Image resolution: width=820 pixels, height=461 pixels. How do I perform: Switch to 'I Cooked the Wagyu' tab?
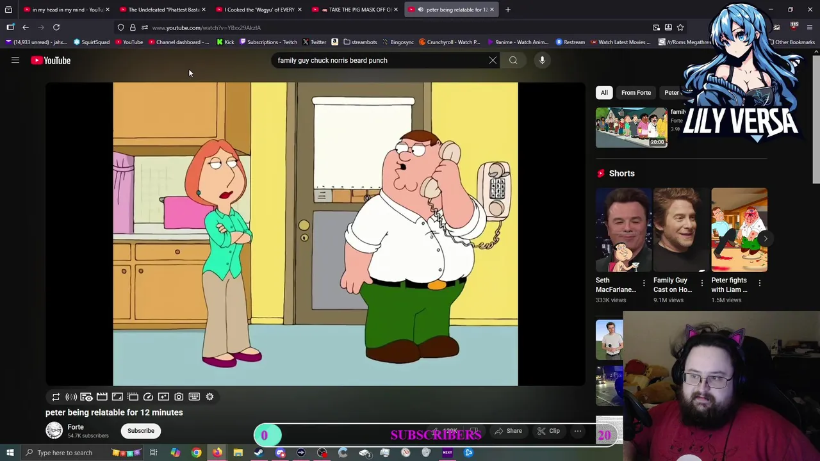pyautogui.click(x=259, y=10)
